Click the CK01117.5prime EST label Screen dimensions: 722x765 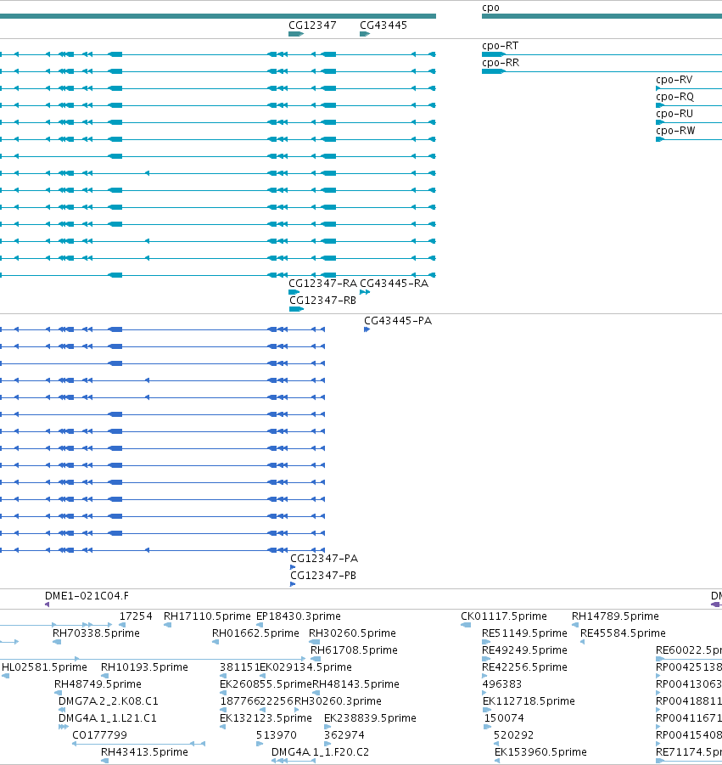[504, 616]
